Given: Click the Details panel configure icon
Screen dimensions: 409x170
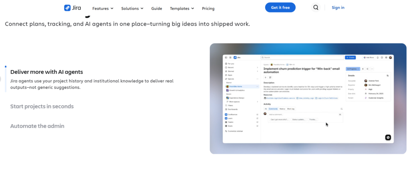Looking at the screenshot, I should pos(387,76).
